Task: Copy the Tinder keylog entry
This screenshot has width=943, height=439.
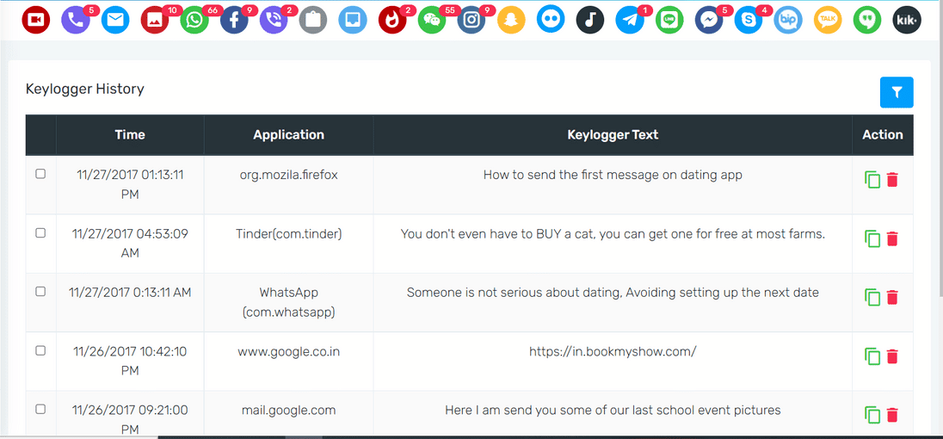Action: pyautogui.click(x=872, y=238)
